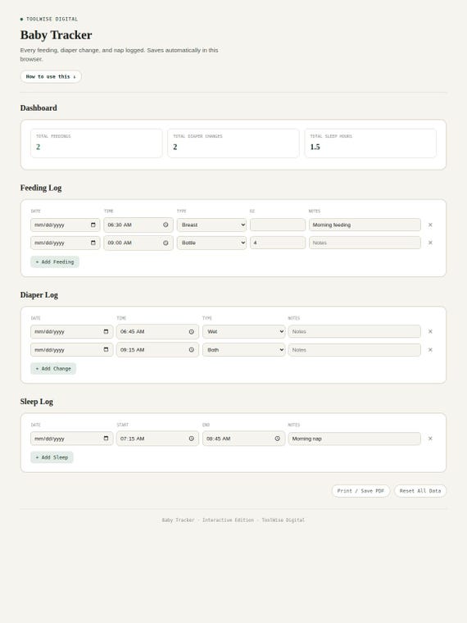Click the Dashboard heading
467x623 pixels.
[39, 108]
